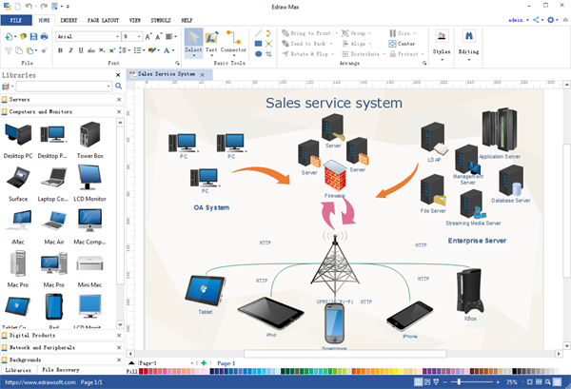Screen dimensions: 571x389
Task: Select the Tower Box shape thumbnail
Action: coord(90,138)
